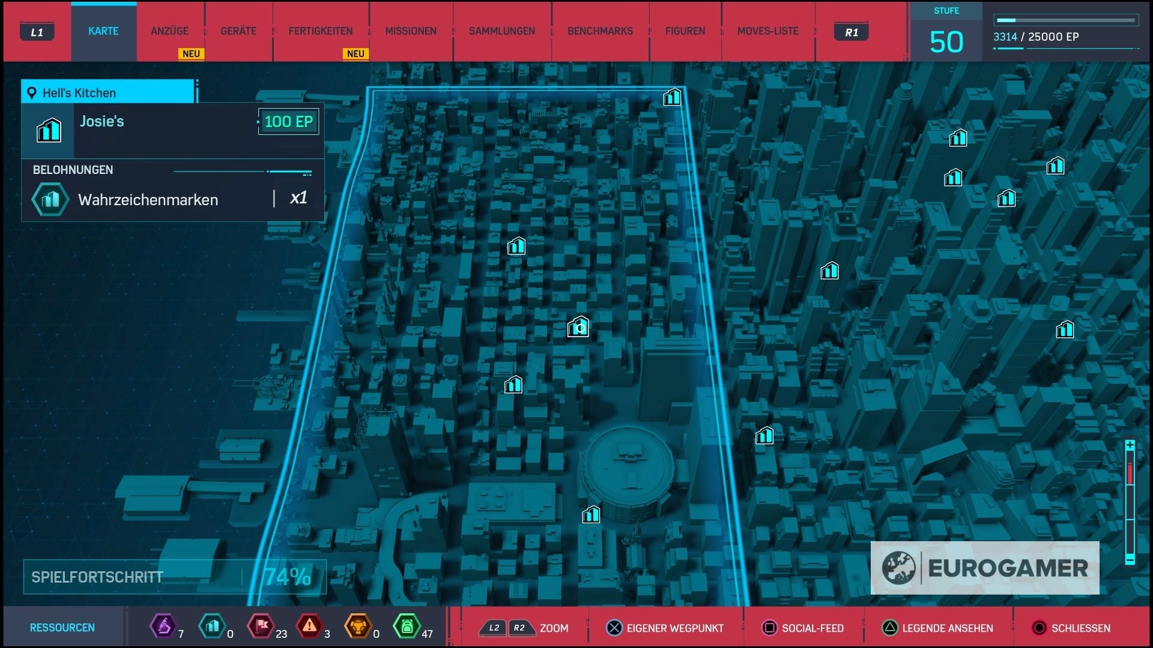Click the Hell's Kitchen location pin icon
Viewport: 1153px width, 648px height.
coord(32,93)
